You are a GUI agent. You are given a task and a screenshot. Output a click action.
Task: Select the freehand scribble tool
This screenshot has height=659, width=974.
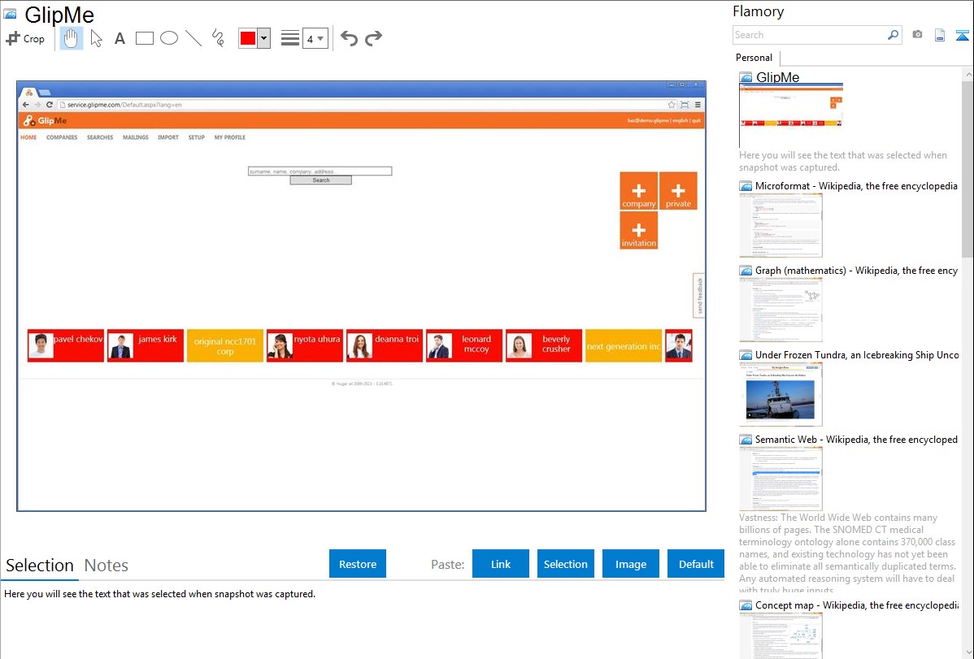(x=218, y=38)
